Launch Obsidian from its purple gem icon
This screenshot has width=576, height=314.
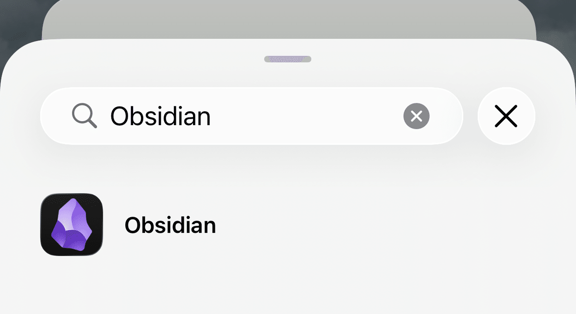coord(72,224)
